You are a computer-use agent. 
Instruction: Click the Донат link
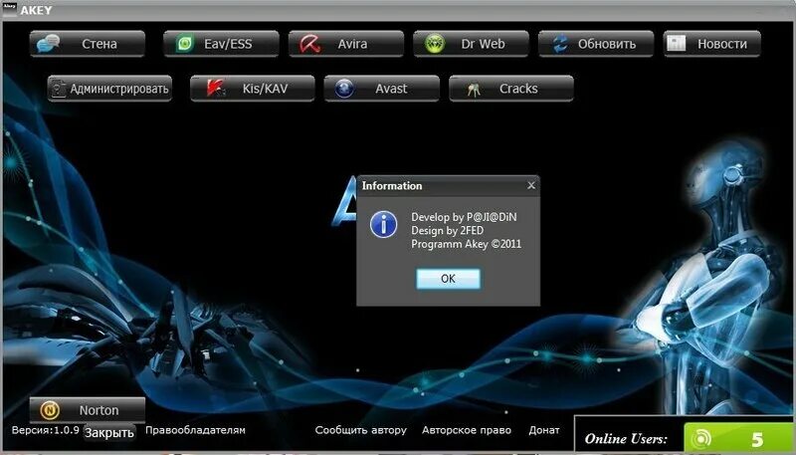coord(544,430)
